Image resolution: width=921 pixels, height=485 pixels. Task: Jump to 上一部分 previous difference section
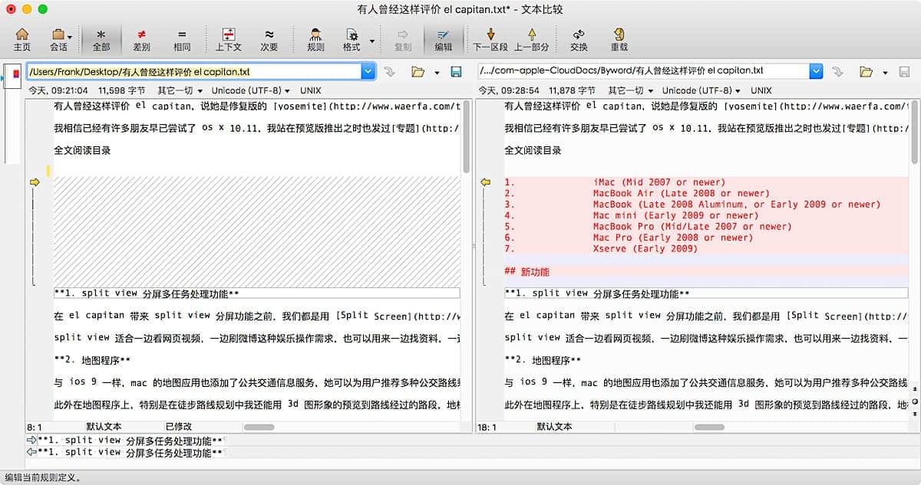(x=531, y=39)
